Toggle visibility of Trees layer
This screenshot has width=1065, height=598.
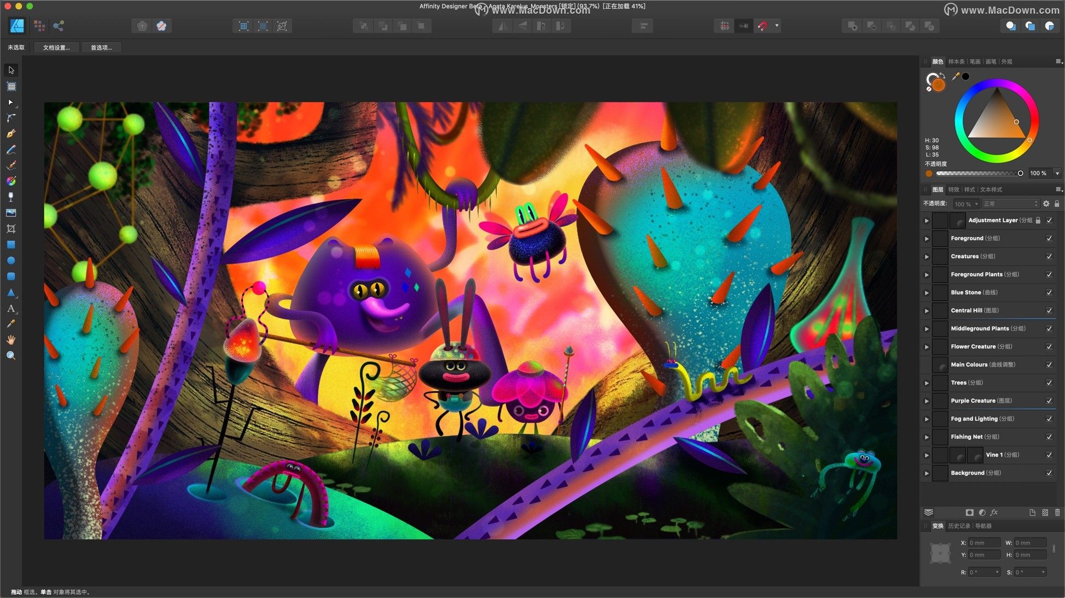[1049, 383]
